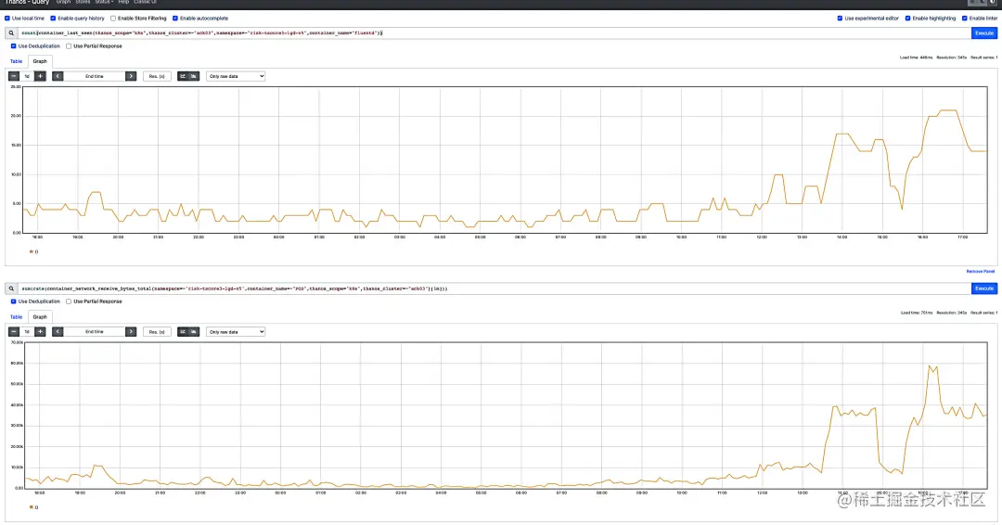Step the first panel's end time backward
Image resolution: width=1002 pixels, height=525 pixels.
coord(58,76)
